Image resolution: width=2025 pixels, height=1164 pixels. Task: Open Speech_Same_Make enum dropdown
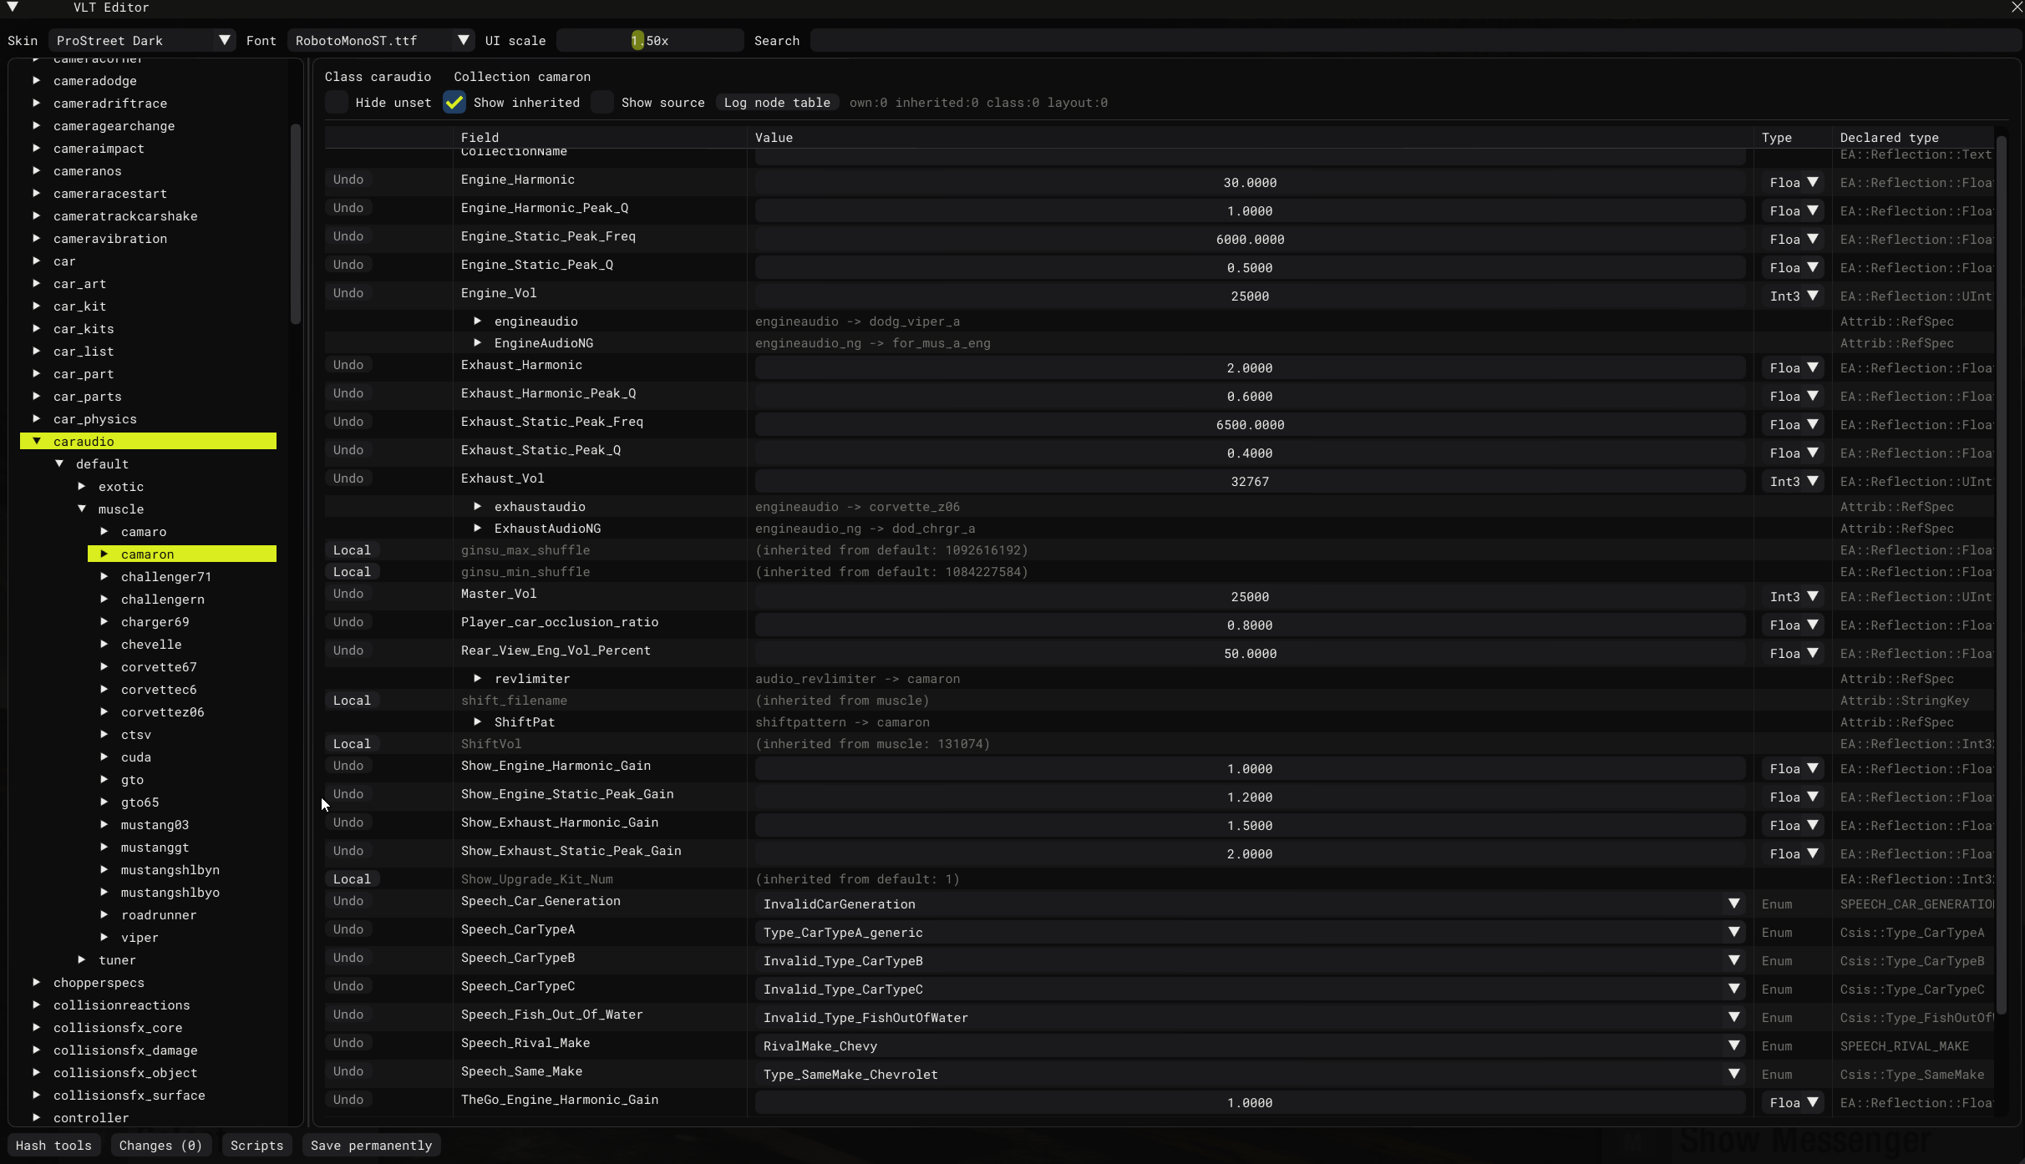[1250, 1075]
